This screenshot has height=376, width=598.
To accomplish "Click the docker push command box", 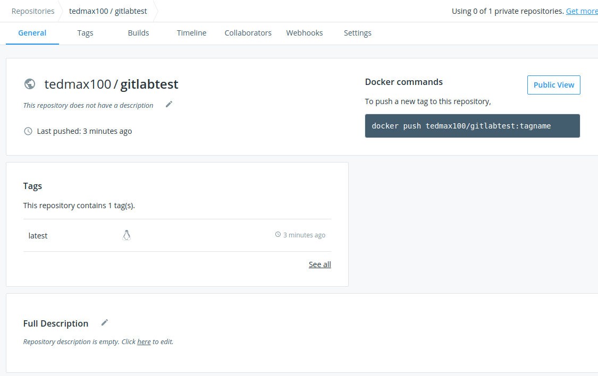I will [x=472, y=126].
